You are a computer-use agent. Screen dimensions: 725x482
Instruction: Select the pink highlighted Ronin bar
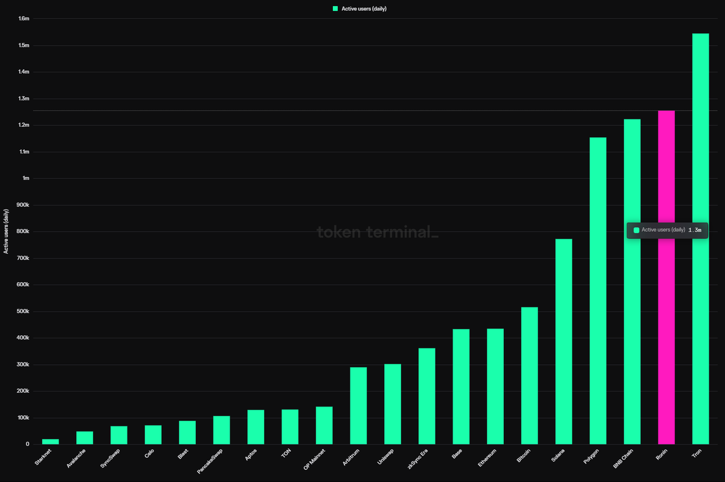pyautogui.click(x=666, y=277)
